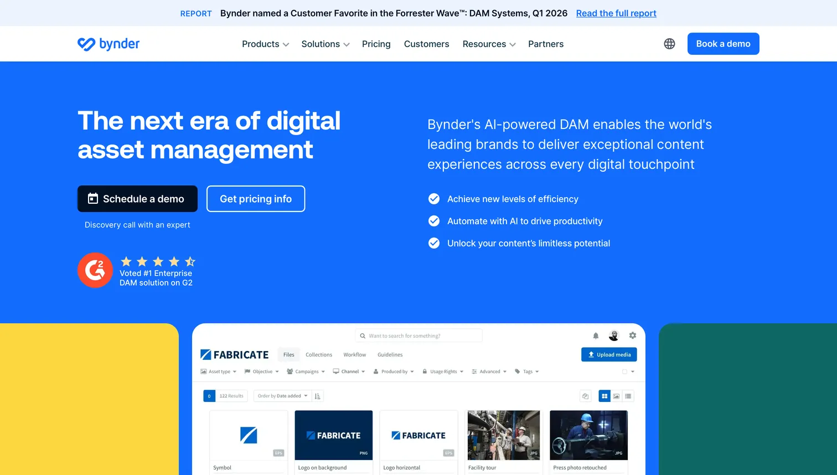Switch to the Guidelines tab
Screen dimensions: 837x475
(390, 355)
